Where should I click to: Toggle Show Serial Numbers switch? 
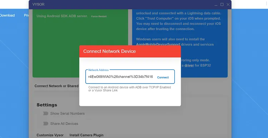click(46, 113)
